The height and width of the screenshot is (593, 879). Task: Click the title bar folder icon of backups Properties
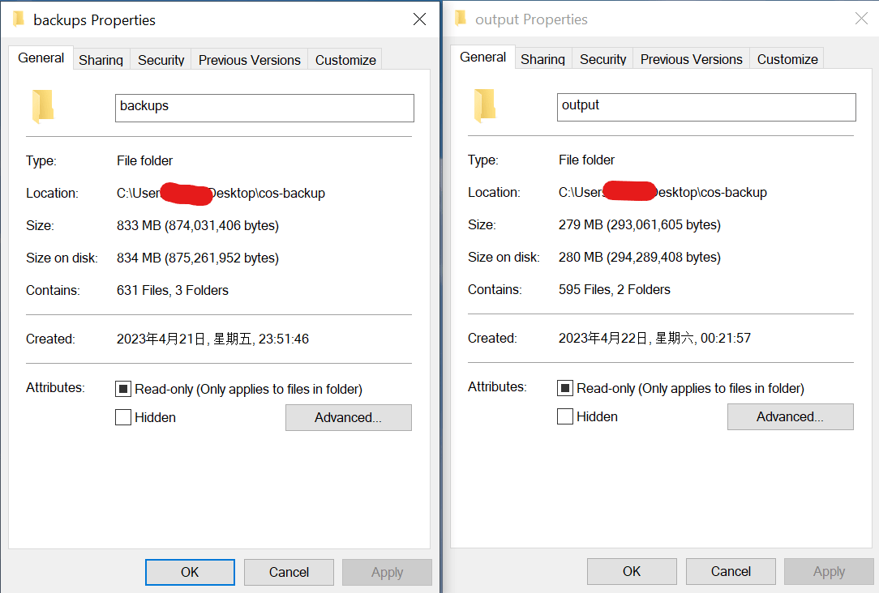tap(19, 19)
